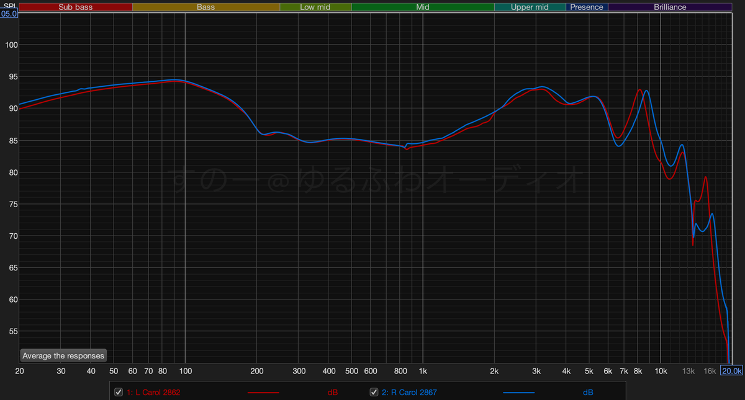Click the blue line sample for R Carol
This screenshot has width=745, height=400.
point(518,393)
